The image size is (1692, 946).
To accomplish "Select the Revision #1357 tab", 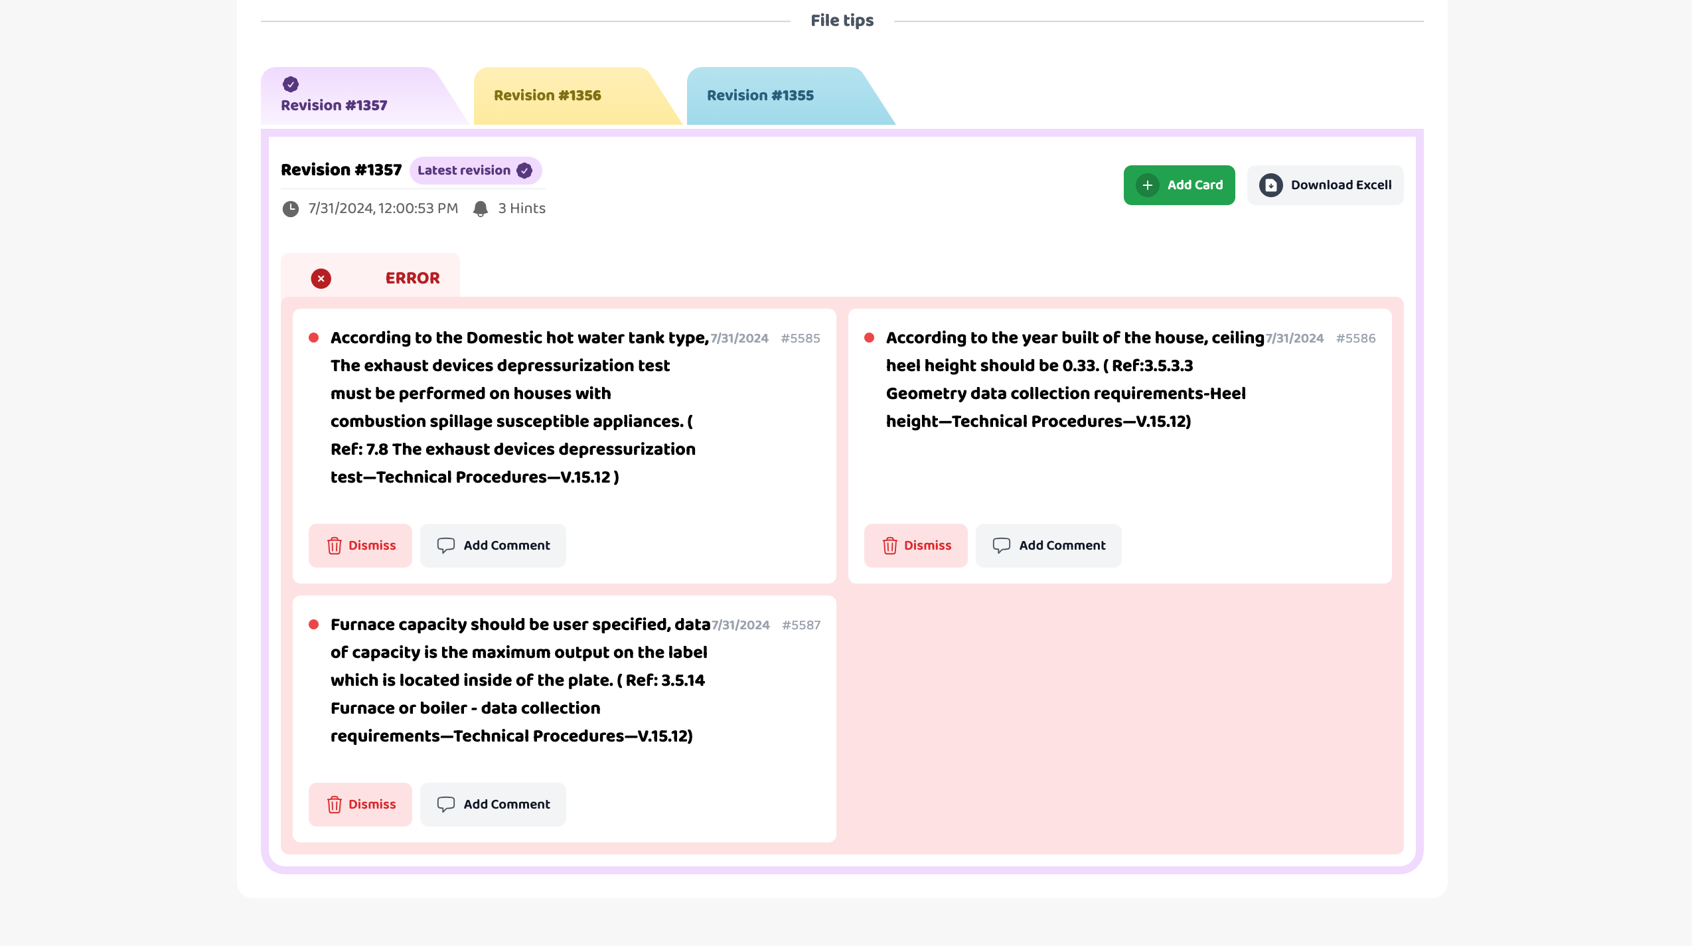I will (334, 105).
